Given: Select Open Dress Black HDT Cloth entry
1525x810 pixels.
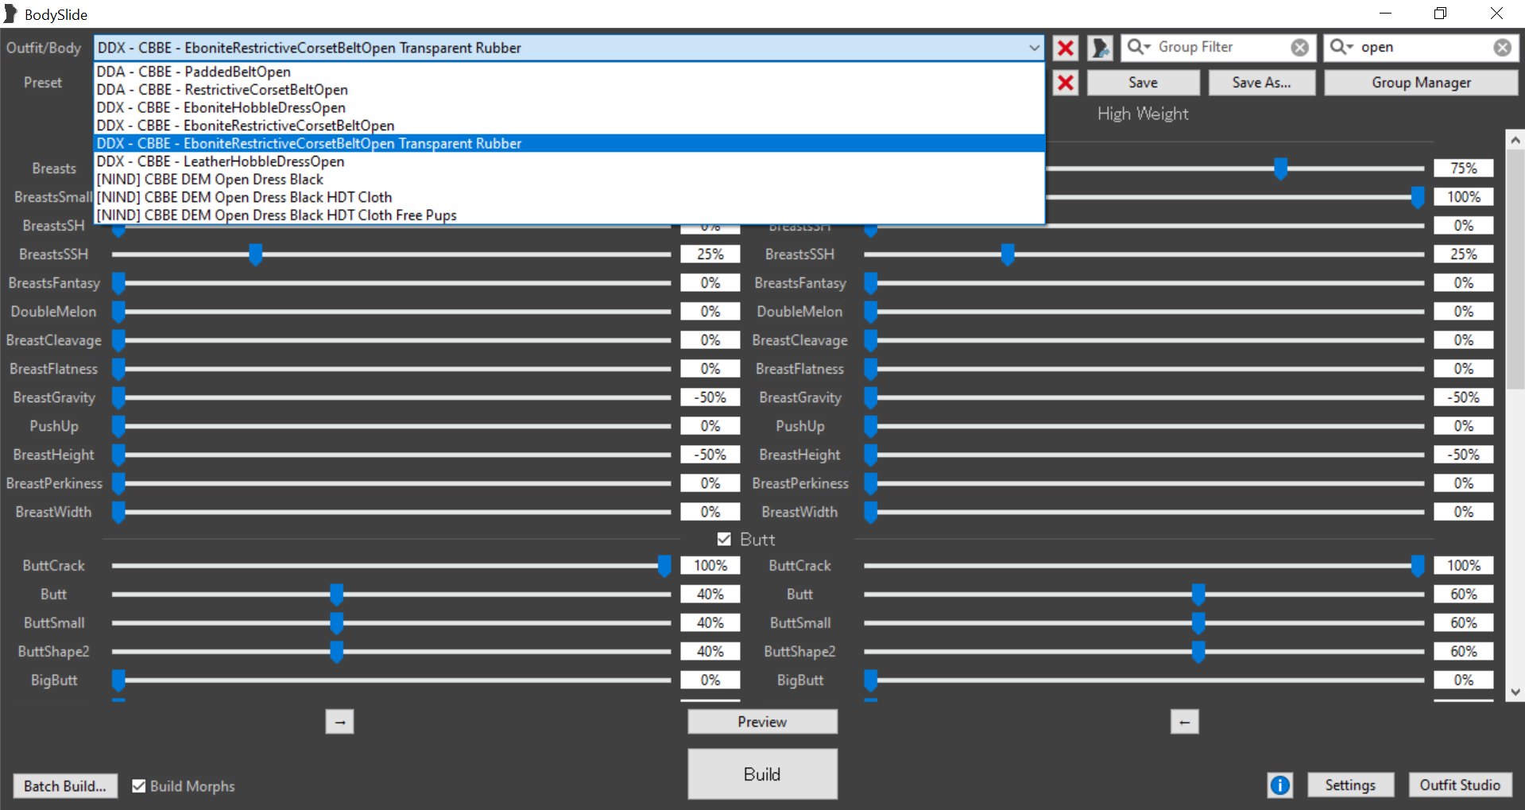Looking at the screenshot, I should [569, 197].
